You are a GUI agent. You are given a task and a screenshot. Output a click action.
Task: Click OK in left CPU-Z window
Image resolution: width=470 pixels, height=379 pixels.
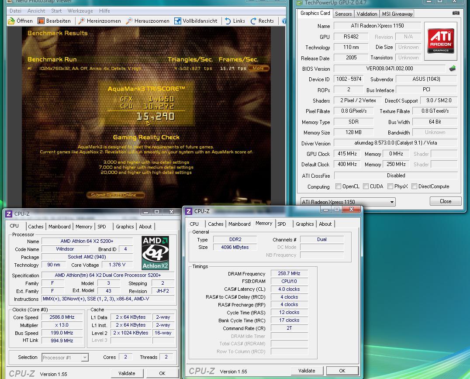tap(162, 373)
